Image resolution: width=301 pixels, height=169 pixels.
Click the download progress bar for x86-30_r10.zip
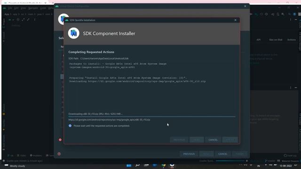tap(151, 116)
